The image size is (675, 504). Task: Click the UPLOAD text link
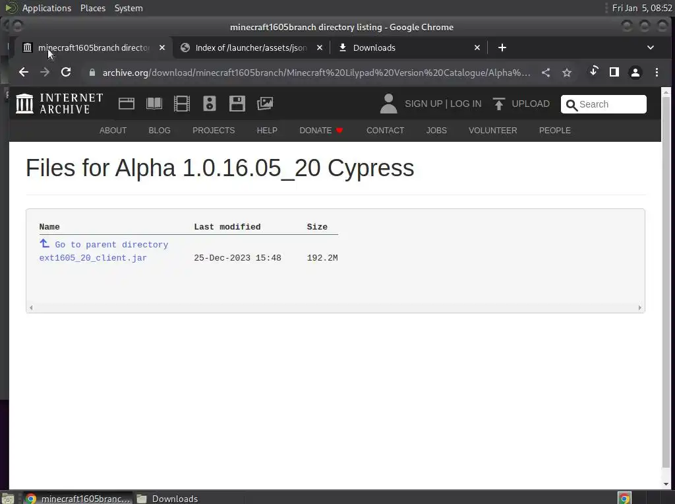pos(531,104)
